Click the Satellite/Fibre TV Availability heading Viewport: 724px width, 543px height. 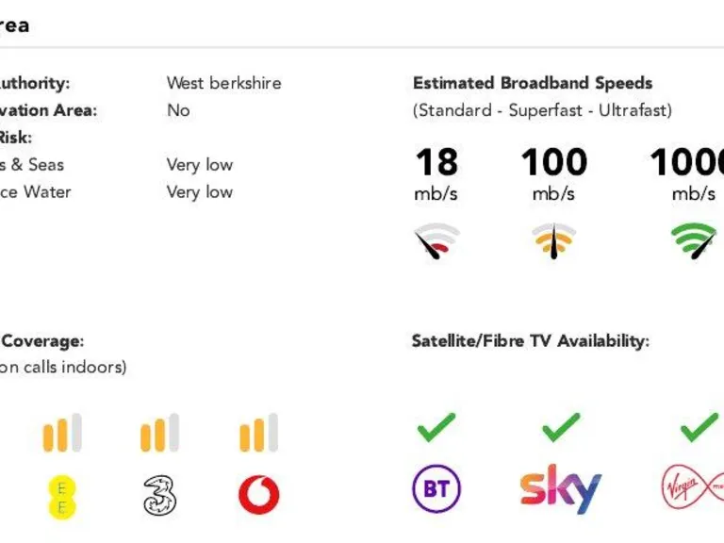pos(530,341)
